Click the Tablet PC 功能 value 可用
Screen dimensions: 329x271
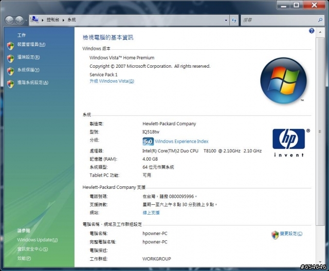tap(147, 175)
